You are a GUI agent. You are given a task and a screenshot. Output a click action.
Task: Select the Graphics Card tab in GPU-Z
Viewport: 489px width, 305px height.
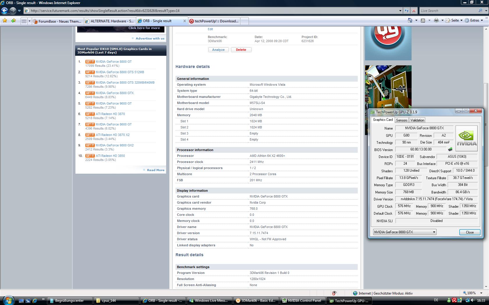(383, 120)
